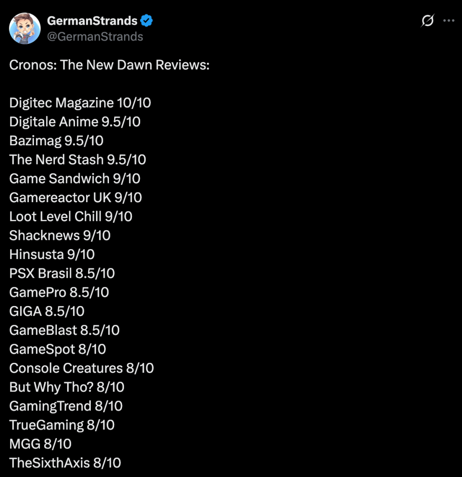Click the TheSixthAxis 8/10 line

(65, 463)
